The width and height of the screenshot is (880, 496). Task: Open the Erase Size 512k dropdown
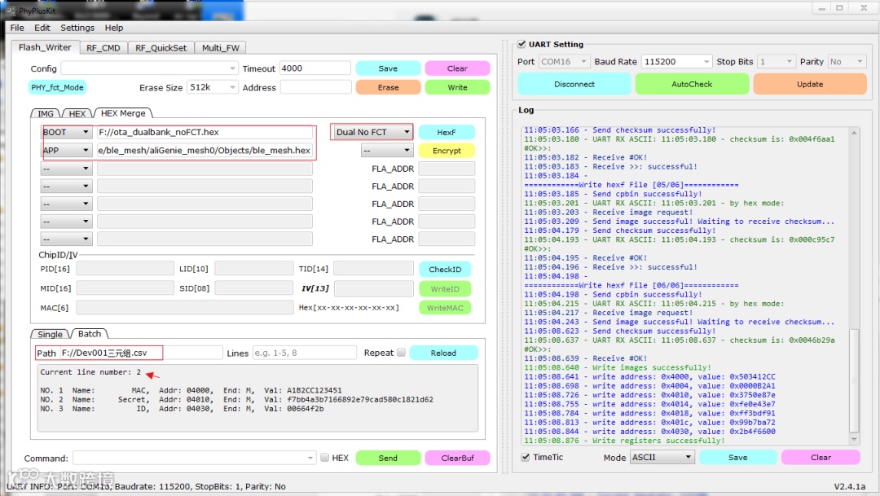(213, 87)
